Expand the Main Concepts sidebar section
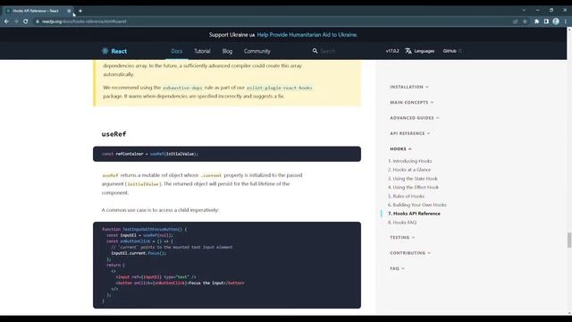 pos(412,102)
